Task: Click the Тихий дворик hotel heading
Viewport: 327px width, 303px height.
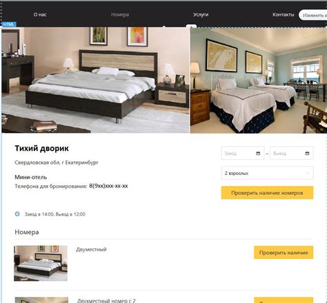Action: pos(41,149)
